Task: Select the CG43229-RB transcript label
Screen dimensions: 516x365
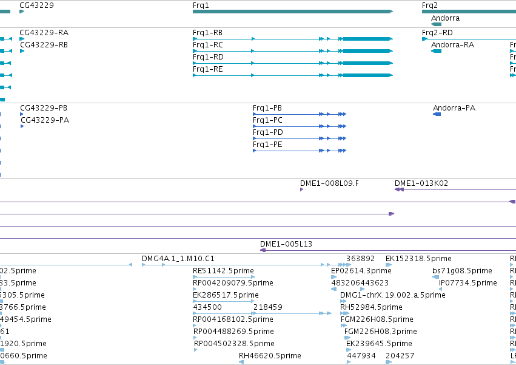Action: (44, 45)
